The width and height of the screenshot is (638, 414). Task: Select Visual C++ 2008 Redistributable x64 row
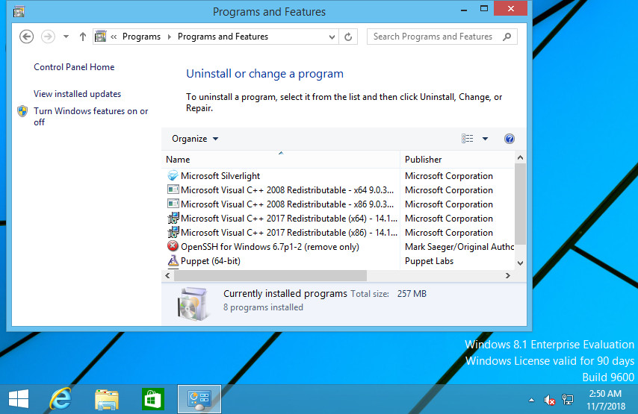click(281, 190)
